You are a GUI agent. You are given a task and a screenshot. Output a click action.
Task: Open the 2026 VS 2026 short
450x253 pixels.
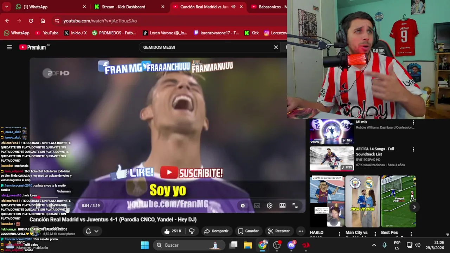pos(362,201)
